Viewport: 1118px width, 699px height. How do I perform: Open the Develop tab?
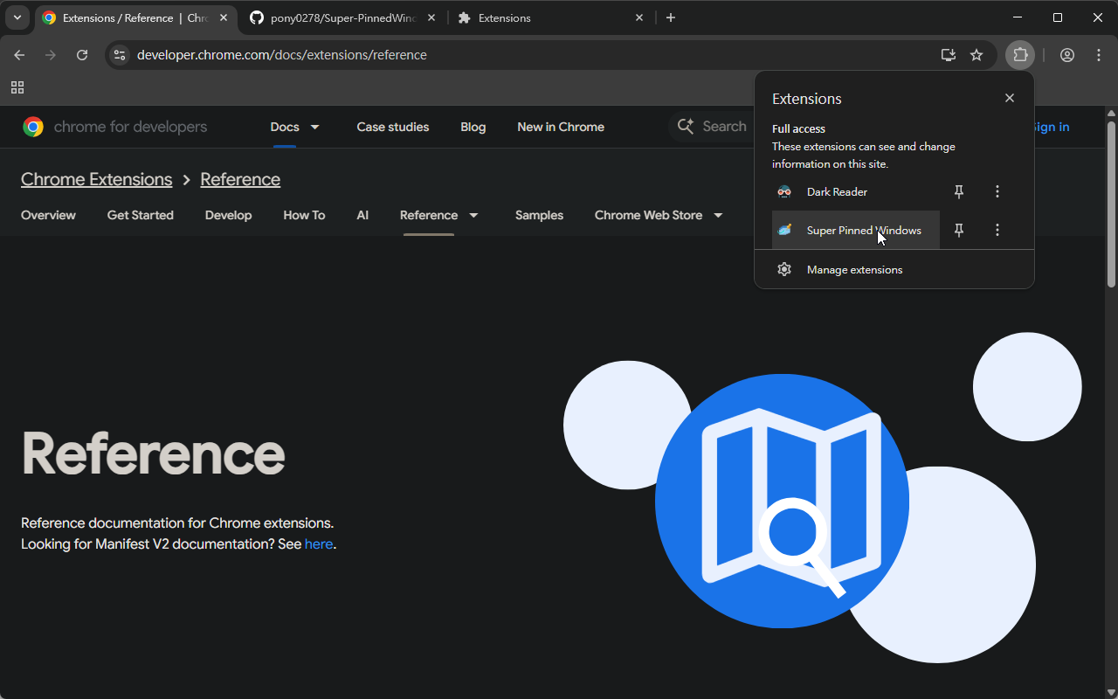(229, 215)
